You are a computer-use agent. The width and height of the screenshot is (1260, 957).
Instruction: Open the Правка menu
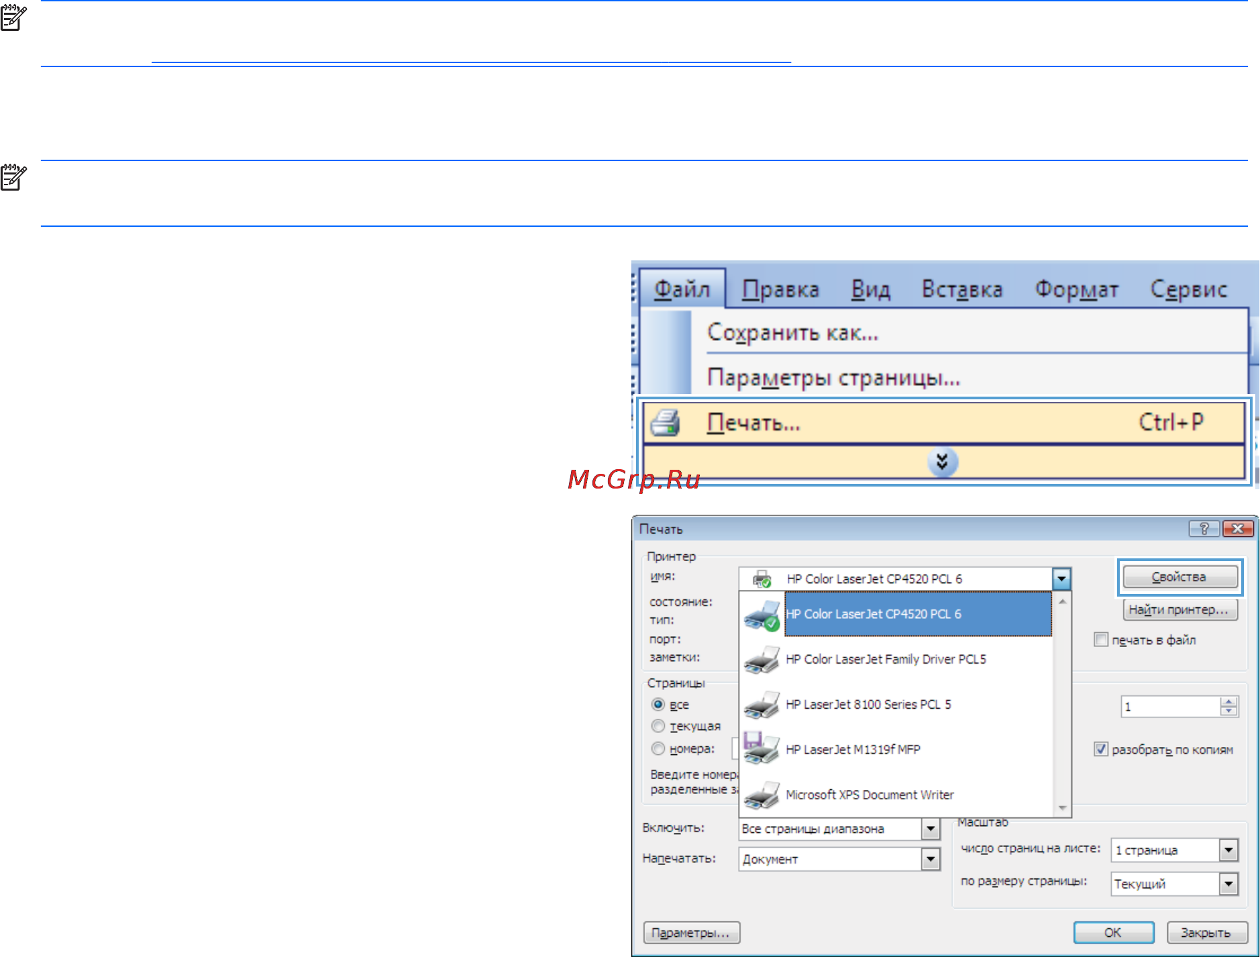780,289
